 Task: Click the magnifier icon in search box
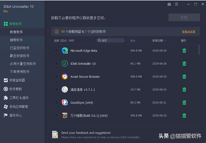(99, 40)
